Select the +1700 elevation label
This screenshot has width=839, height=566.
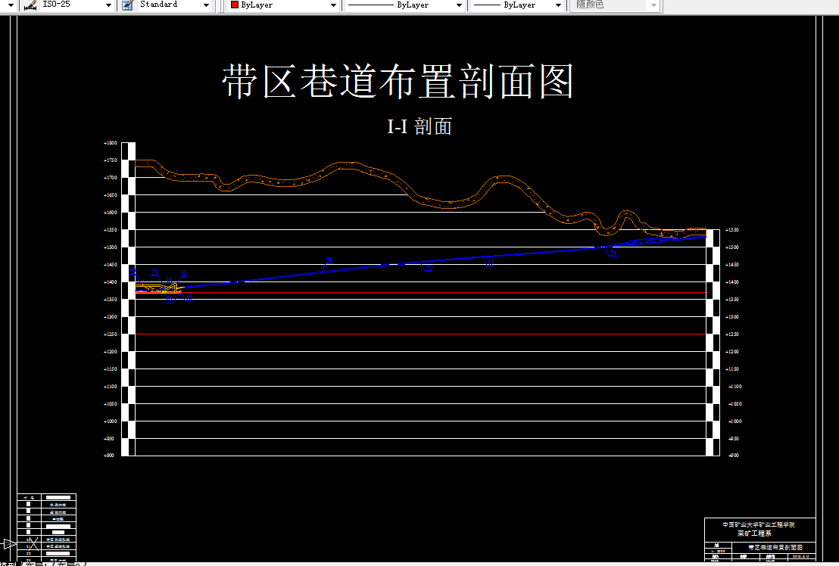pyautogui.click(x=111, y=178)
